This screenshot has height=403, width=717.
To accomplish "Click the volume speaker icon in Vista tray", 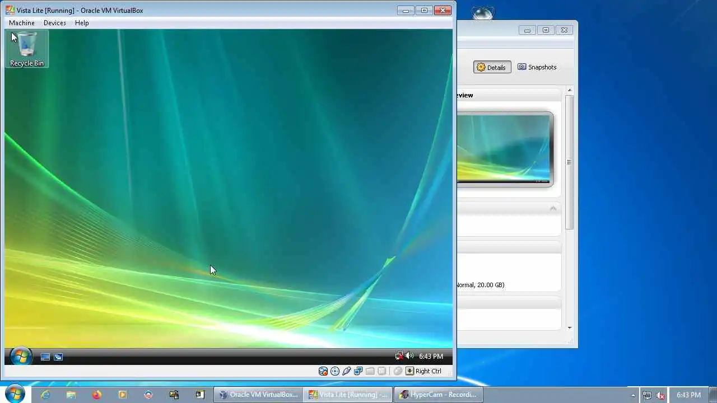I will [x=409, y=356].
